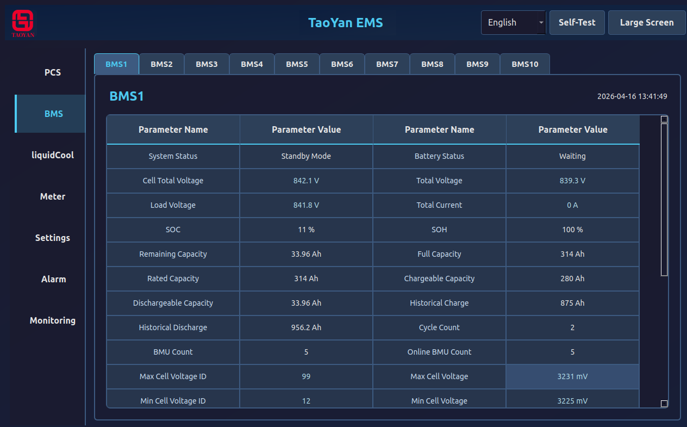Open the BMS7 tab
Screen dimensions: 687x427
[x=387, y=64]
